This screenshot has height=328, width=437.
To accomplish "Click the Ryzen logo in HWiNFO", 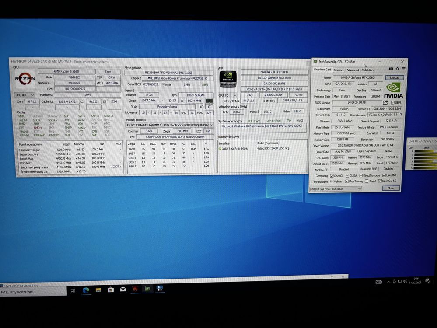I will (25, 79).
